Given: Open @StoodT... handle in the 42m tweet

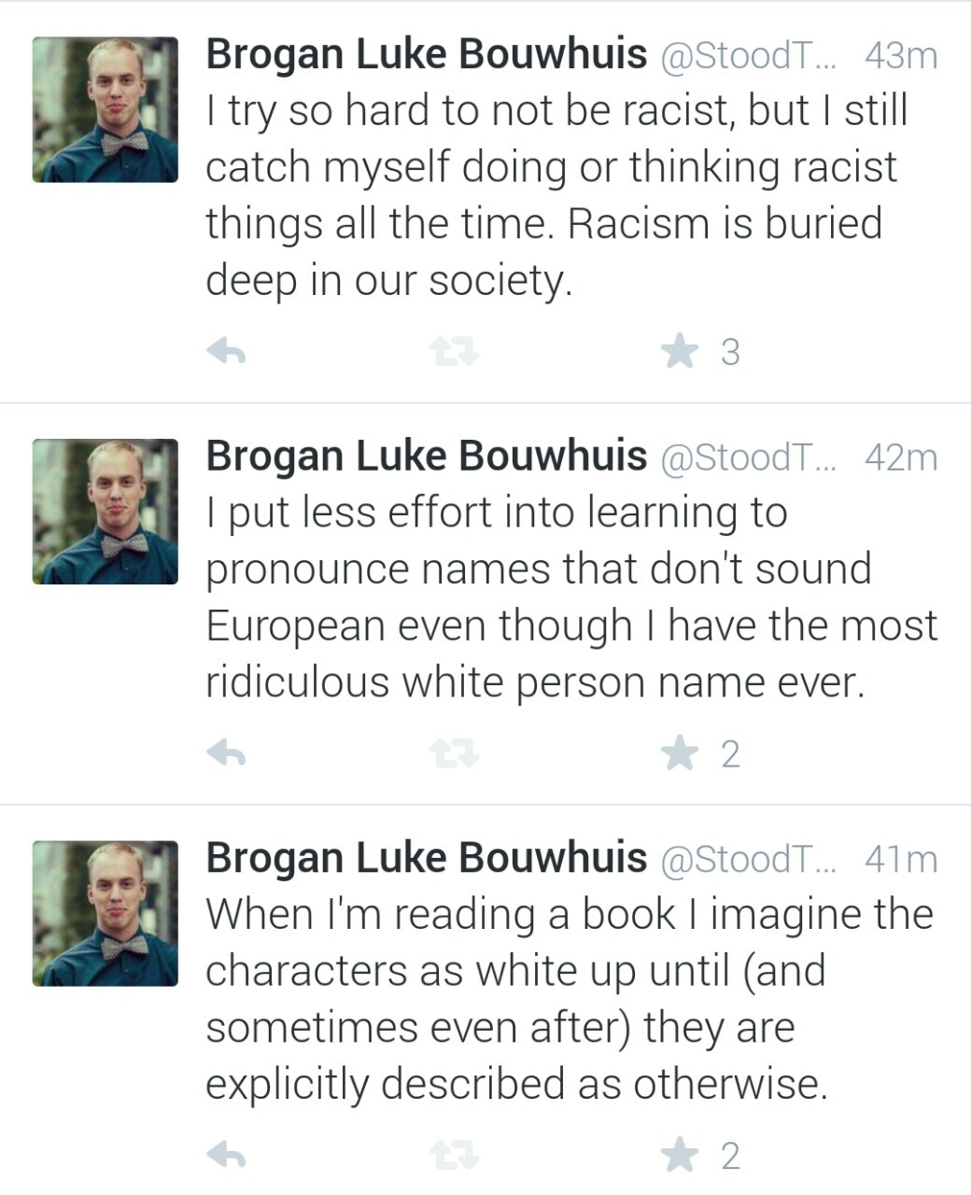Looking at the screenshot, I should 750,457.
